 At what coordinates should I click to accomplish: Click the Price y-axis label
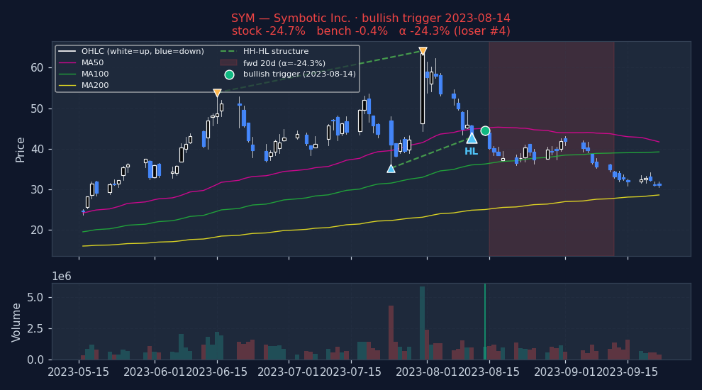coord(21,149)
